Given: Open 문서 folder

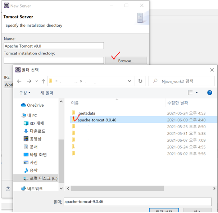Looking at the screenshot, I should coord(31,147).
